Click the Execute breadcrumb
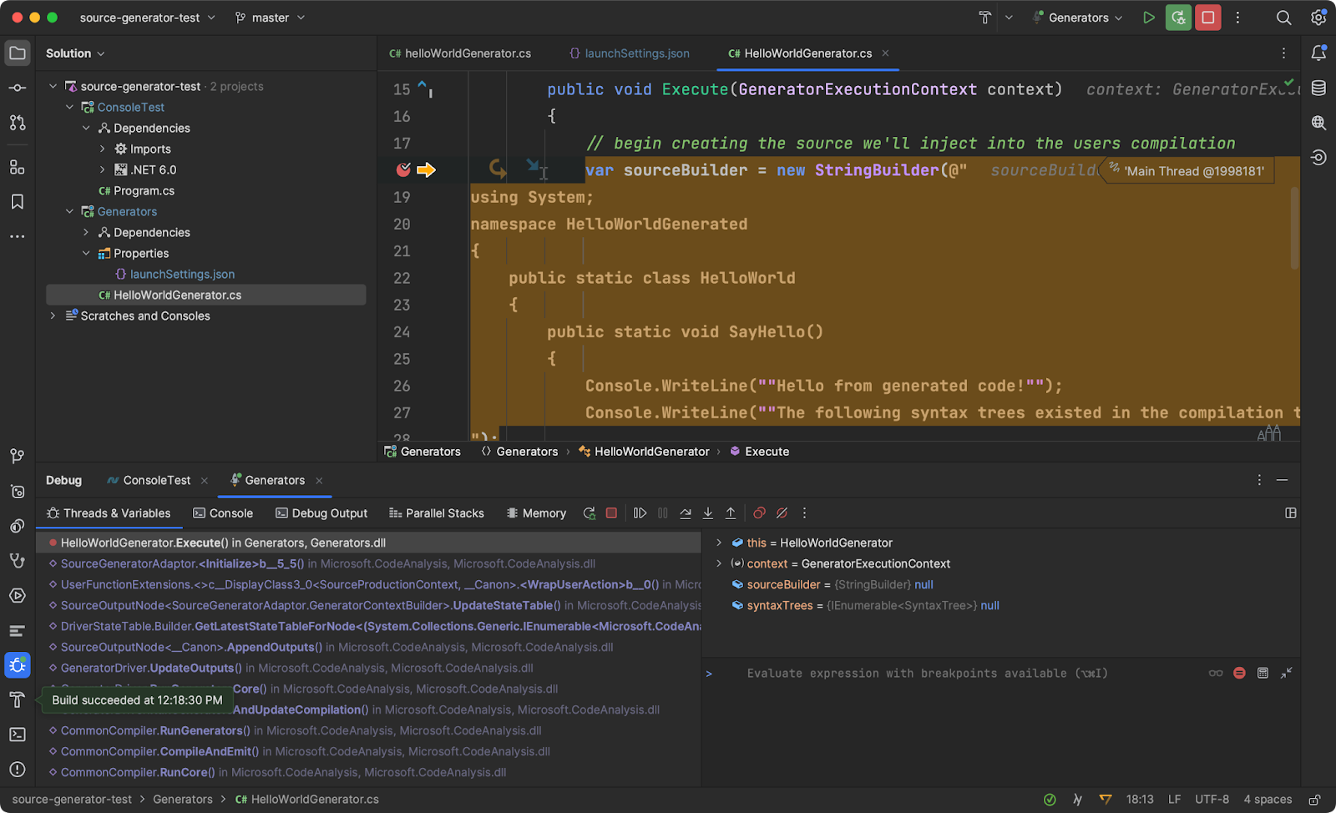The height and width of the screenshot is (813, 1336). (759, 452)
